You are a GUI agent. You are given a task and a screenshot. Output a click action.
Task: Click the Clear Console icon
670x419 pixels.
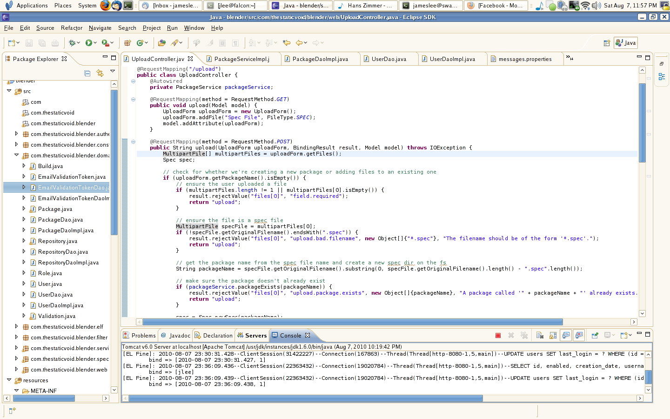[x=540, y=335]
